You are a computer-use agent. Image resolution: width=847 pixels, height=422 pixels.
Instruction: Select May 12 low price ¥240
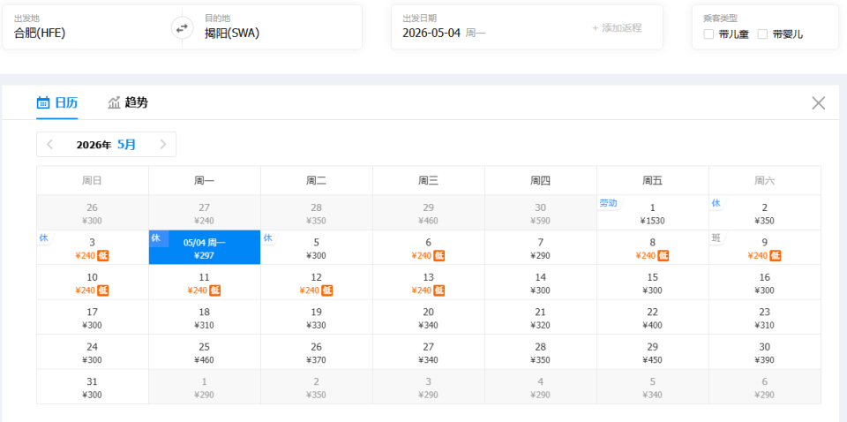coord(317,283)
